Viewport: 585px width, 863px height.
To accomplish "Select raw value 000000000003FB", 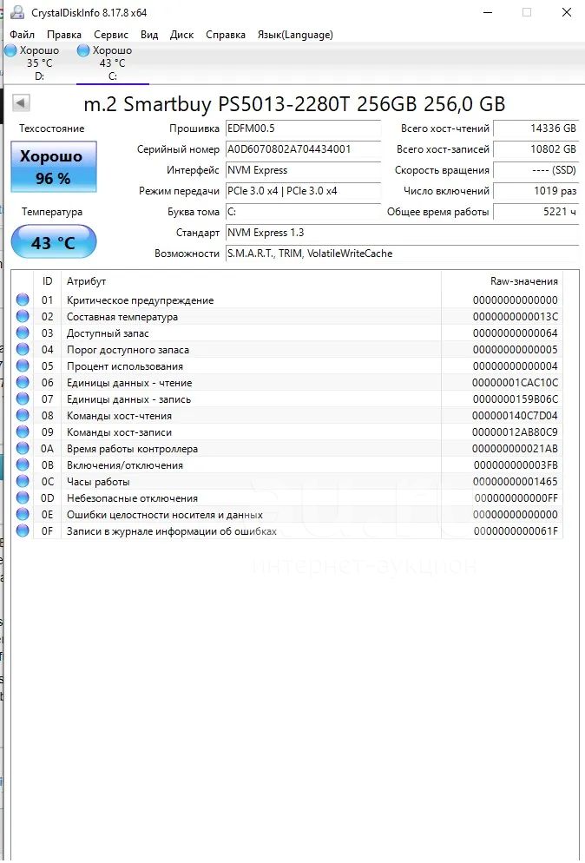I will pos(516,465).
